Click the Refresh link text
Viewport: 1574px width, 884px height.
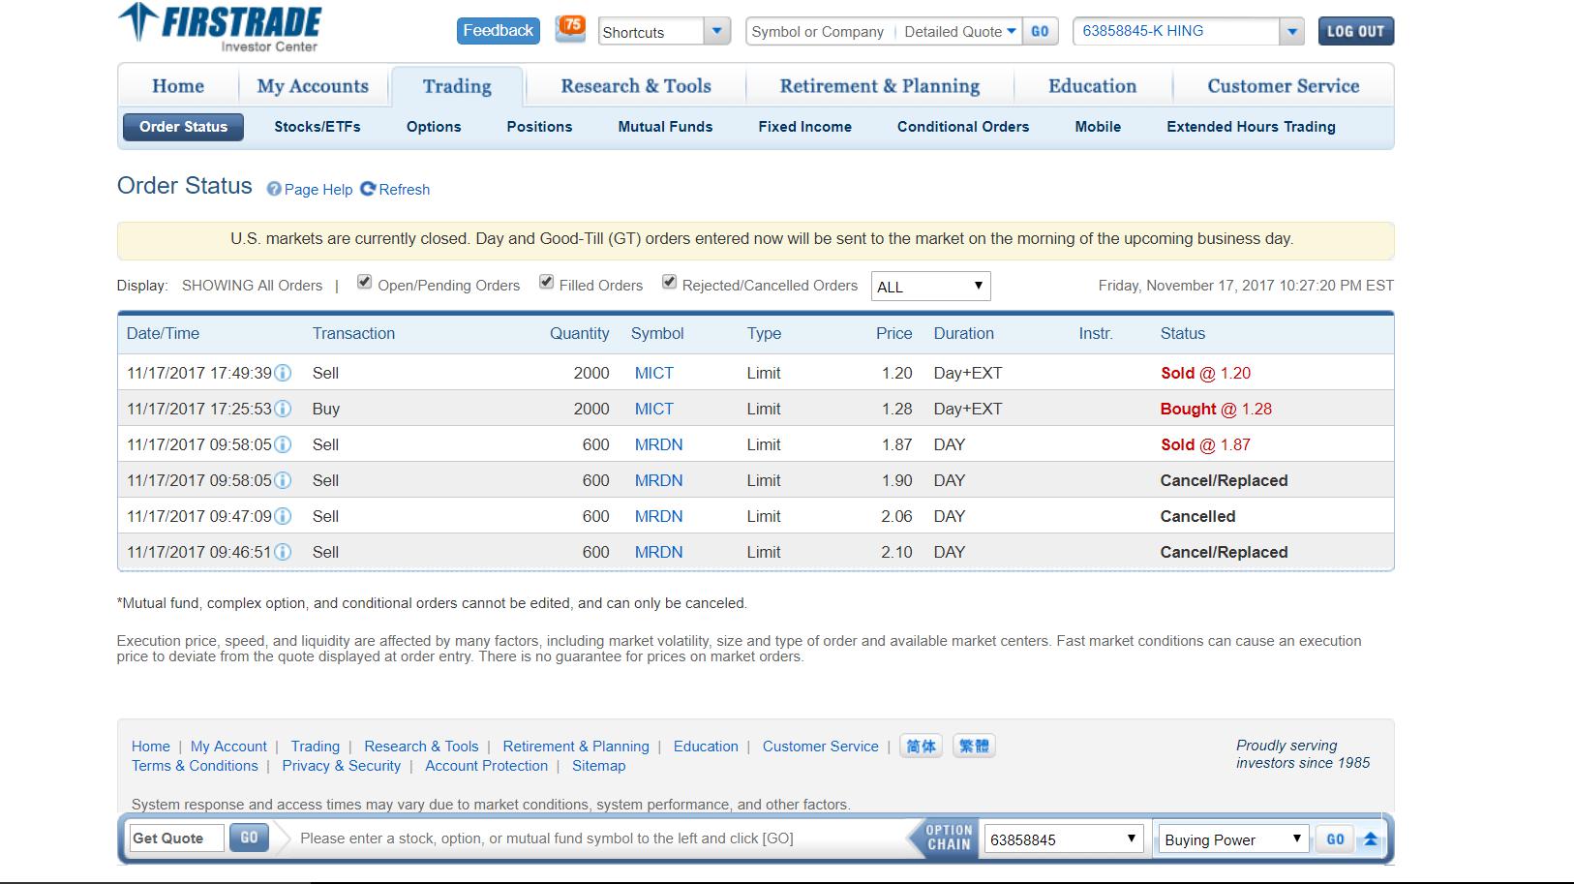(405, 190)
